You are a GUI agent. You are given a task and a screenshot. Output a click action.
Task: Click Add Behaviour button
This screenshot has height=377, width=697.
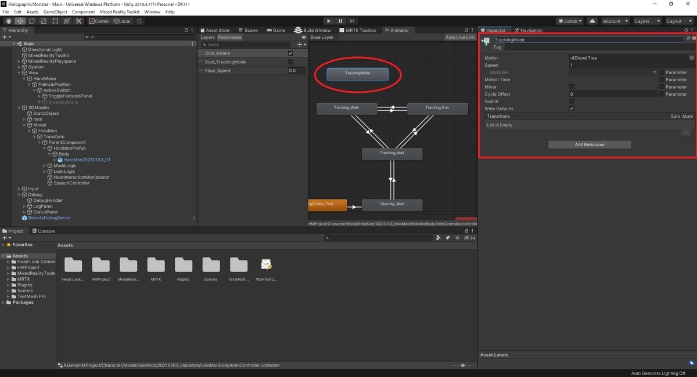590,144
